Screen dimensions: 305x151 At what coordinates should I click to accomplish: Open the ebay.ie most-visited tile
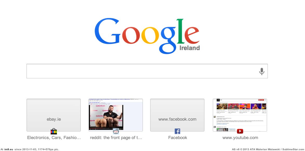(x=54, y=115)
